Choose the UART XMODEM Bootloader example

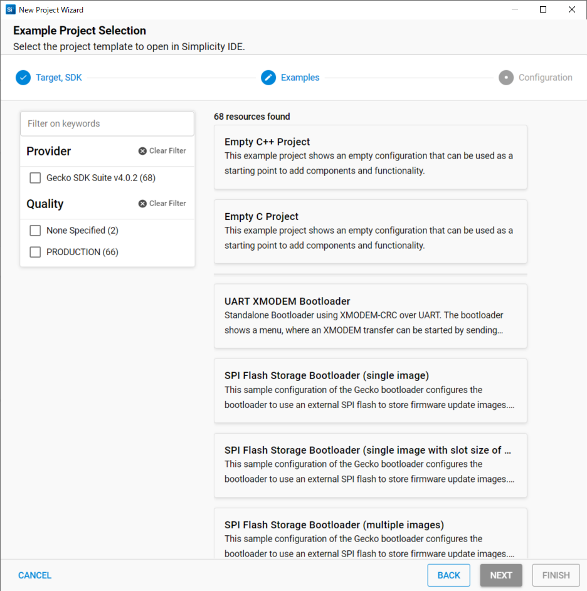point(371,316)
